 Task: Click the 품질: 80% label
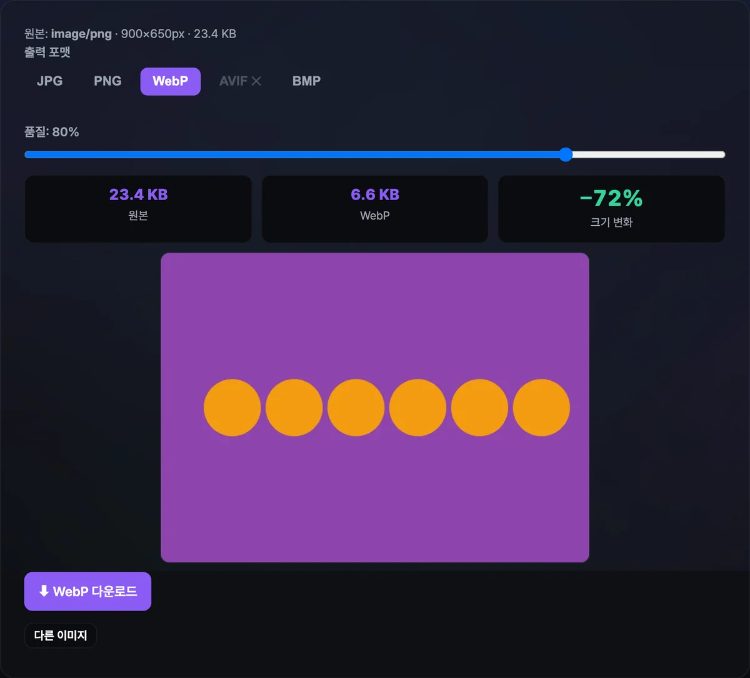pos(52,132)
